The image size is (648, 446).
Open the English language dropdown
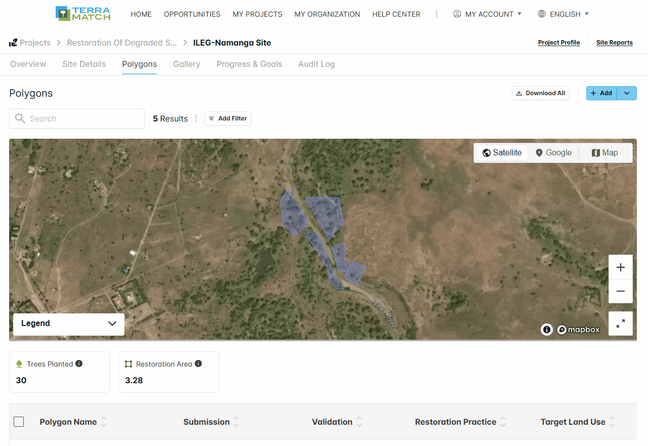563,14
